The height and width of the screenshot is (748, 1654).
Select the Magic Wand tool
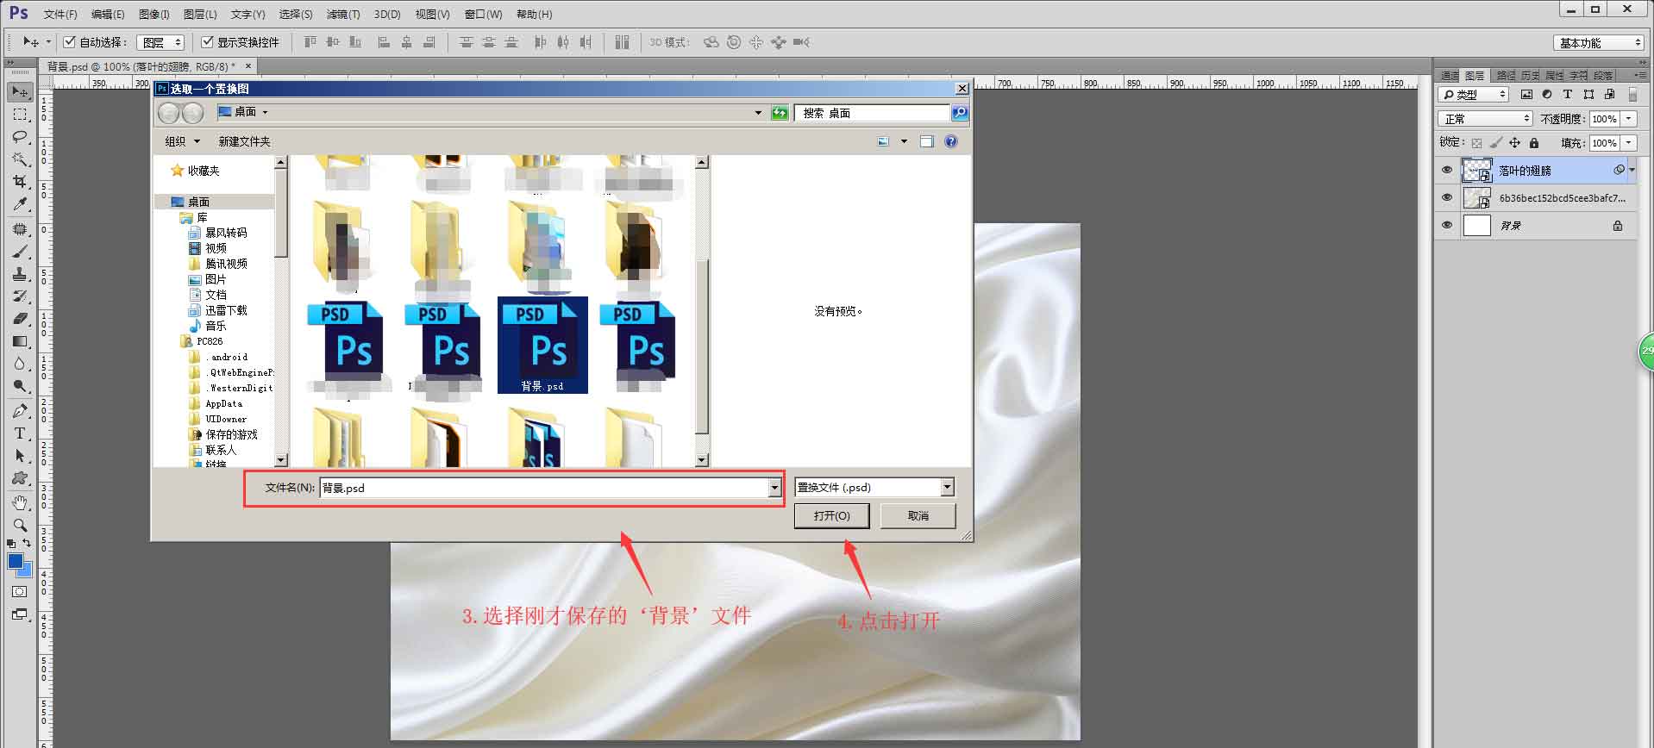point(20,159)
